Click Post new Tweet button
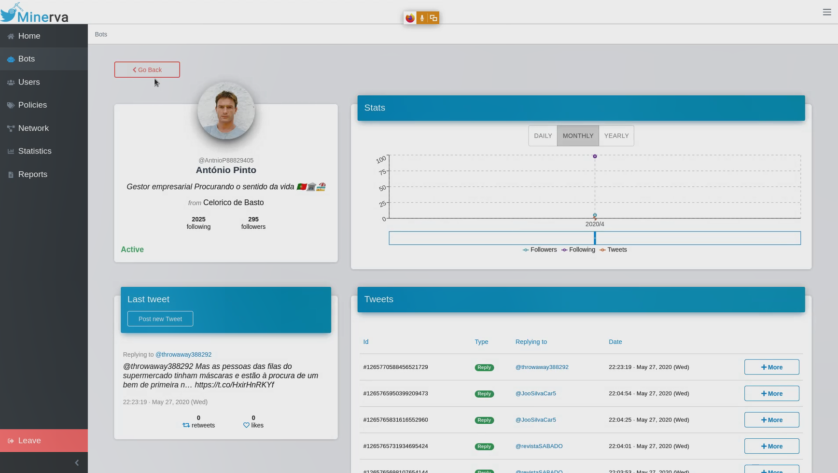 coord(160,319)
